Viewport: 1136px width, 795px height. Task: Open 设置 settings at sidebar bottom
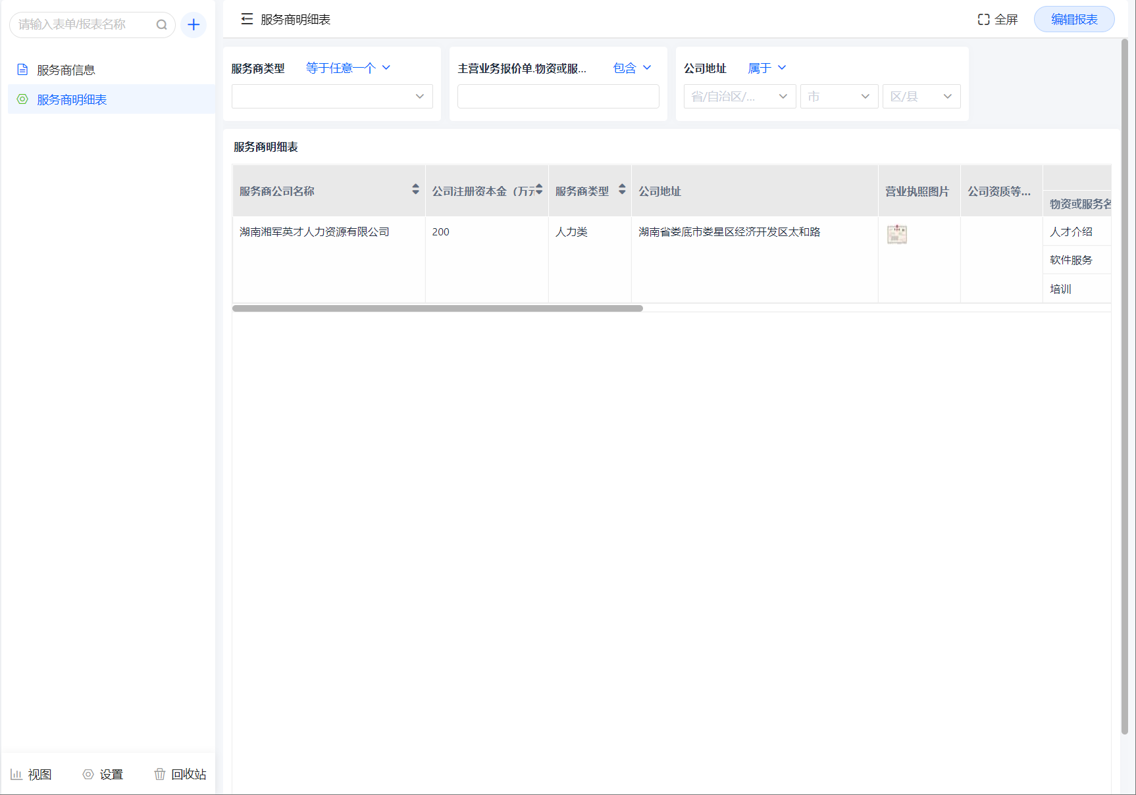[103, 774]
